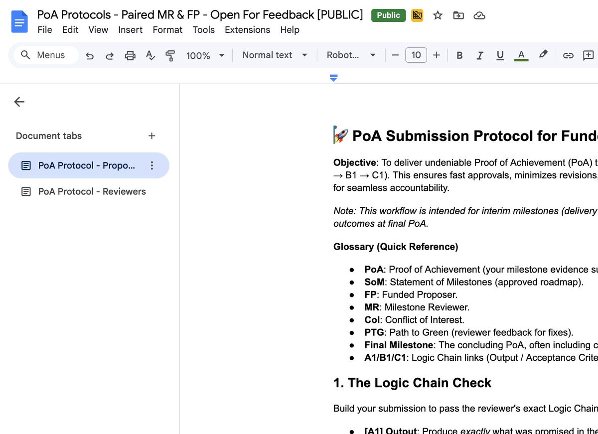
Task: Open the Tools menu
Action: click(x=203, y=30)
